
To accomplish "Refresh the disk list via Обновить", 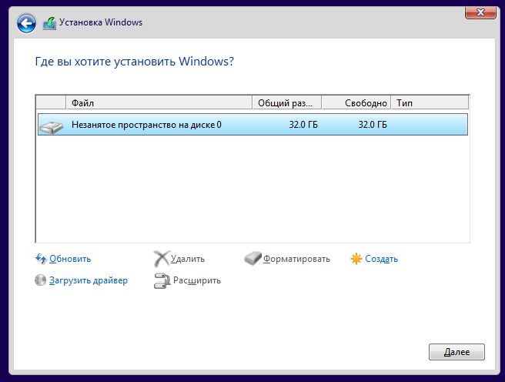I will [x=70, y=259].
